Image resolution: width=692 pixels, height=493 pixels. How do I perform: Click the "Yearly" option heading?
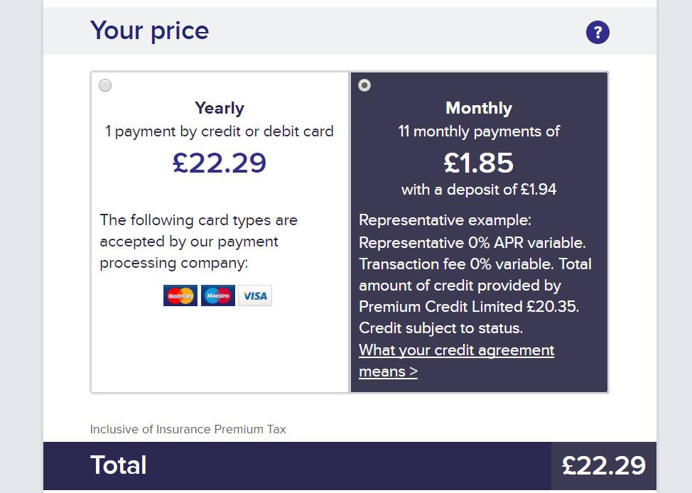click(220, 108)
